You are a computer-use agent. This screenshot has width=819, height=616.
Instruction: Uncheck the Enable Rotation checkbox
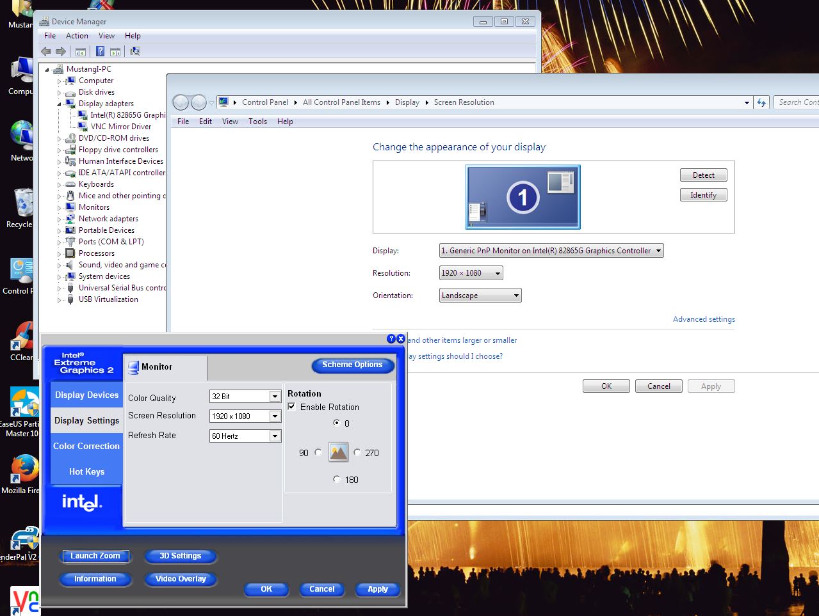292,407
